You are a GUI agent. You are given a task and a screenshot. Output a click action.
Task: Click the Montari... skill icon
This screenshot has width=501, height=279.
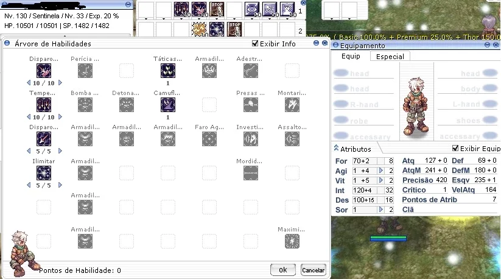(x=292, y=105)
